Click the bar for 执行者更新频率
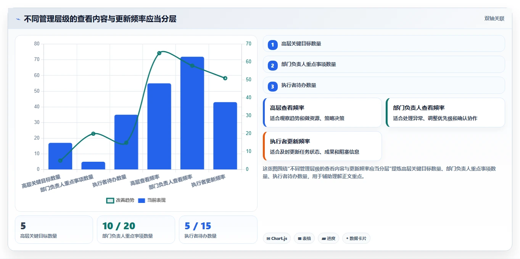Image resolution: width=520 pixels, height=259 pixels. click(225, 136)
